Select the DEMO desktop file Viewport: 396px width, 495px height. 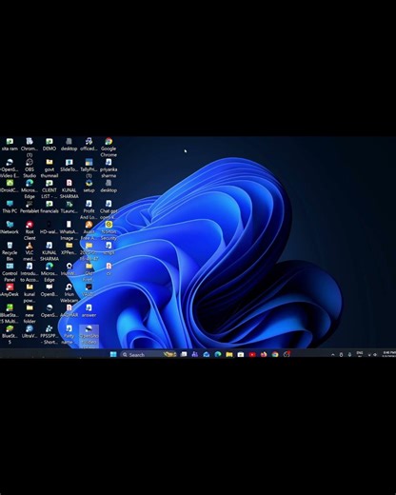pyautogui.click(x=49, y=145)
